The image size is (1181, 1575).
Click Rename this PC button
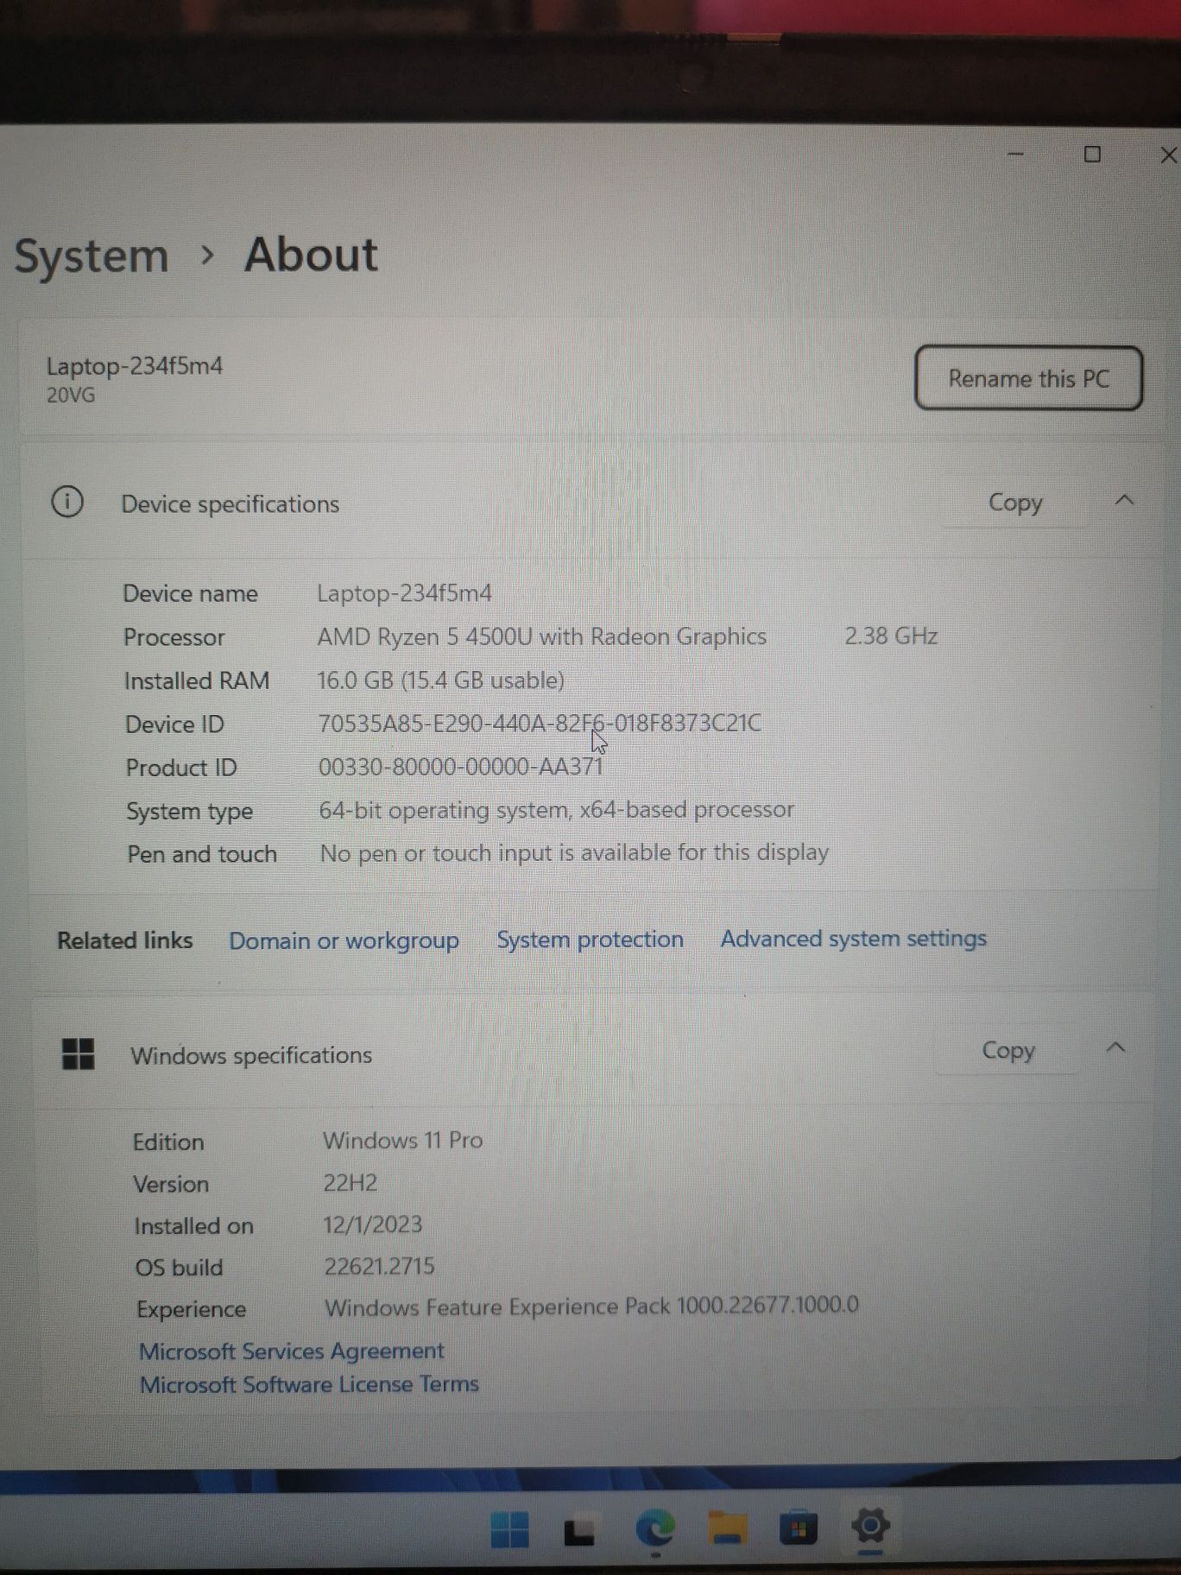pos(1028,378)
